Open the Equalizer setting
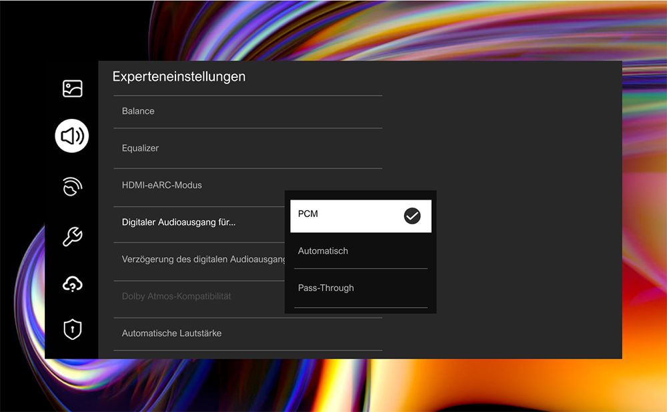This screenshot has width=667, height=412. tap(248, 148)
